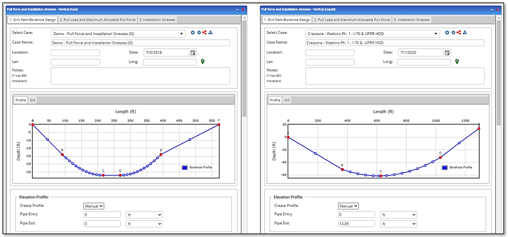Click the download icon in Liquid window

tap(465, 33)
